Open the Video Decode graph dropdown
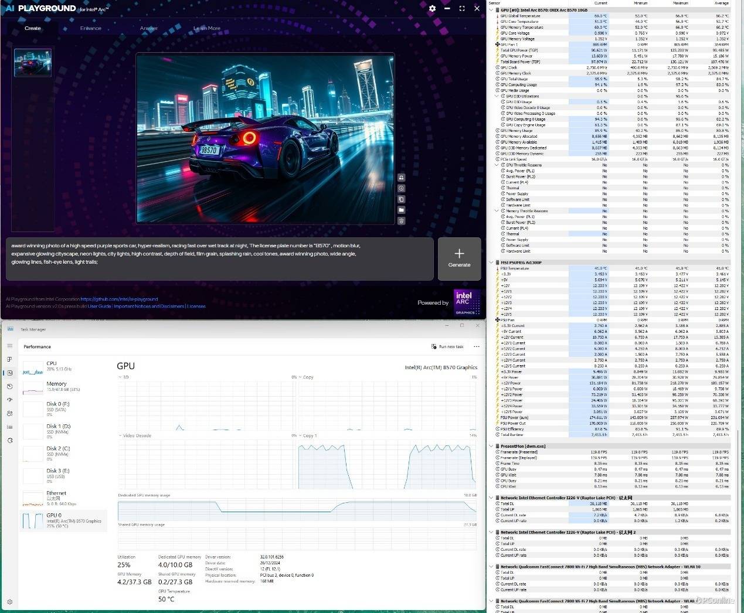 pos(120,436)
